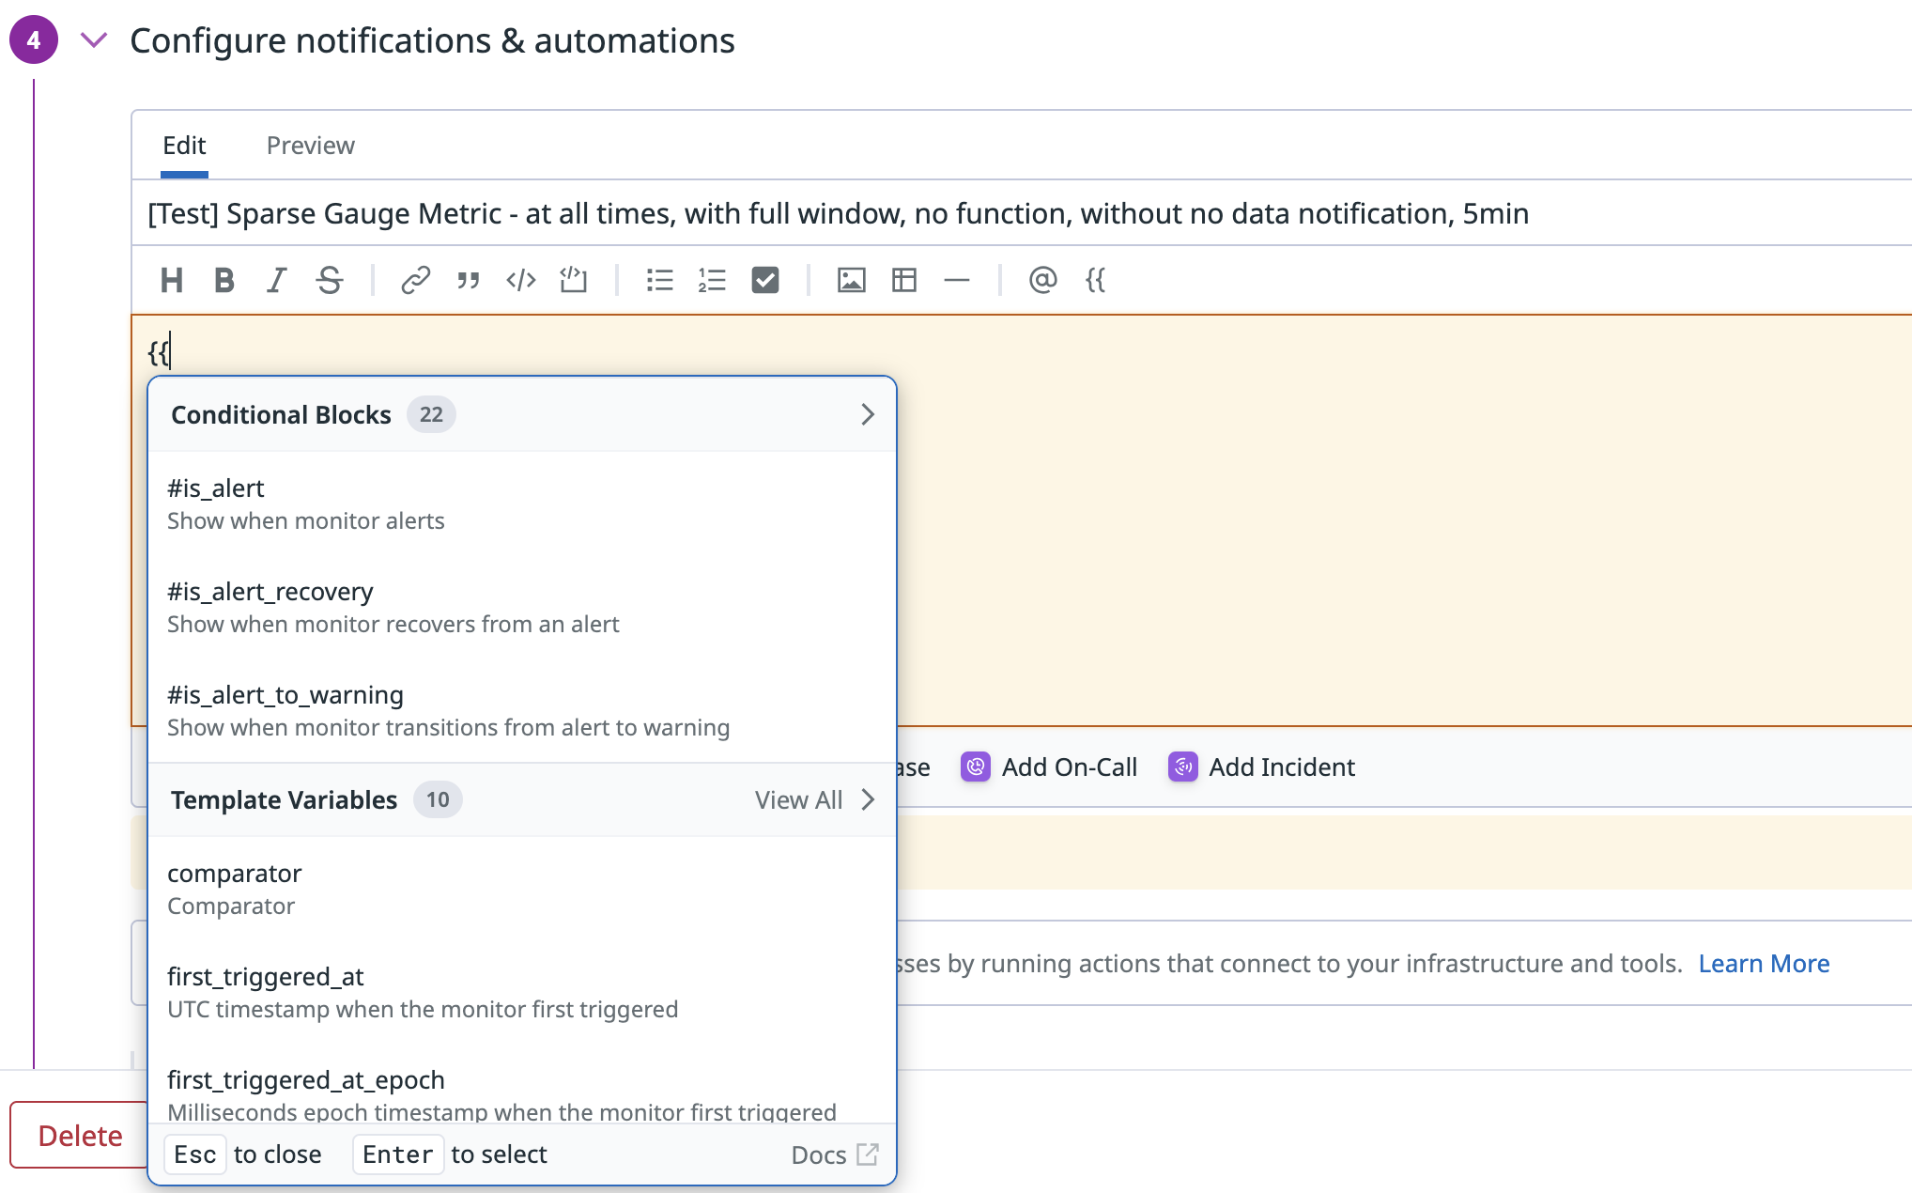Insert an image from the toolbar
The height and width of the screenshot is (1193, 1912).
[851, 280]
